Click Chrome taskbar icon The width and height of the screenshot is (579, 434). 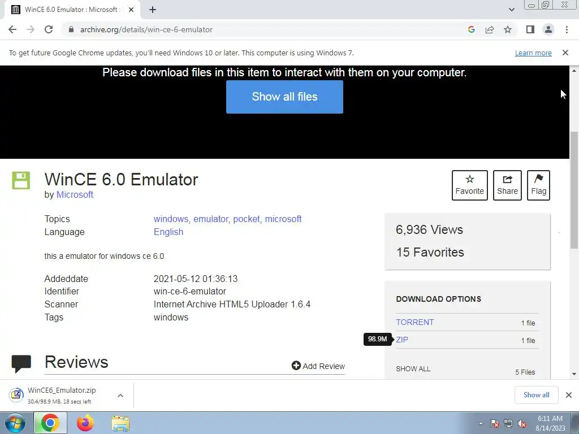50,423
